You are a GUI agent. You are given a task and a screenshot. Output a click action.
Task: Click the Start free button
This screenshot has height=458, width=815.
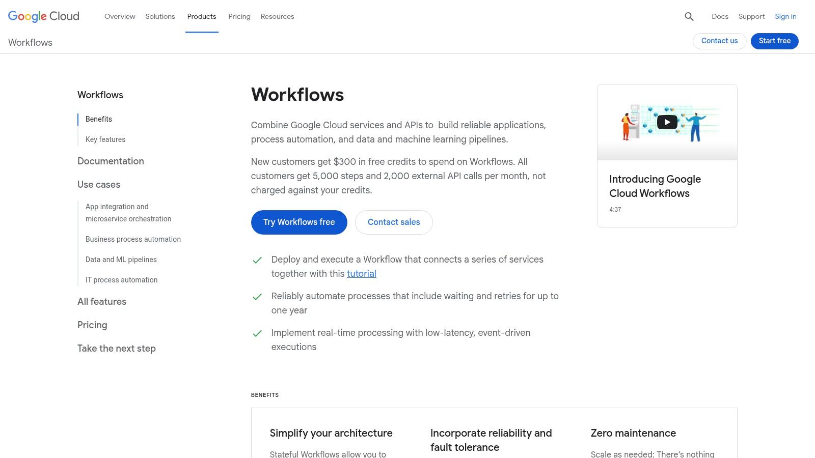(x=774, y=41)
